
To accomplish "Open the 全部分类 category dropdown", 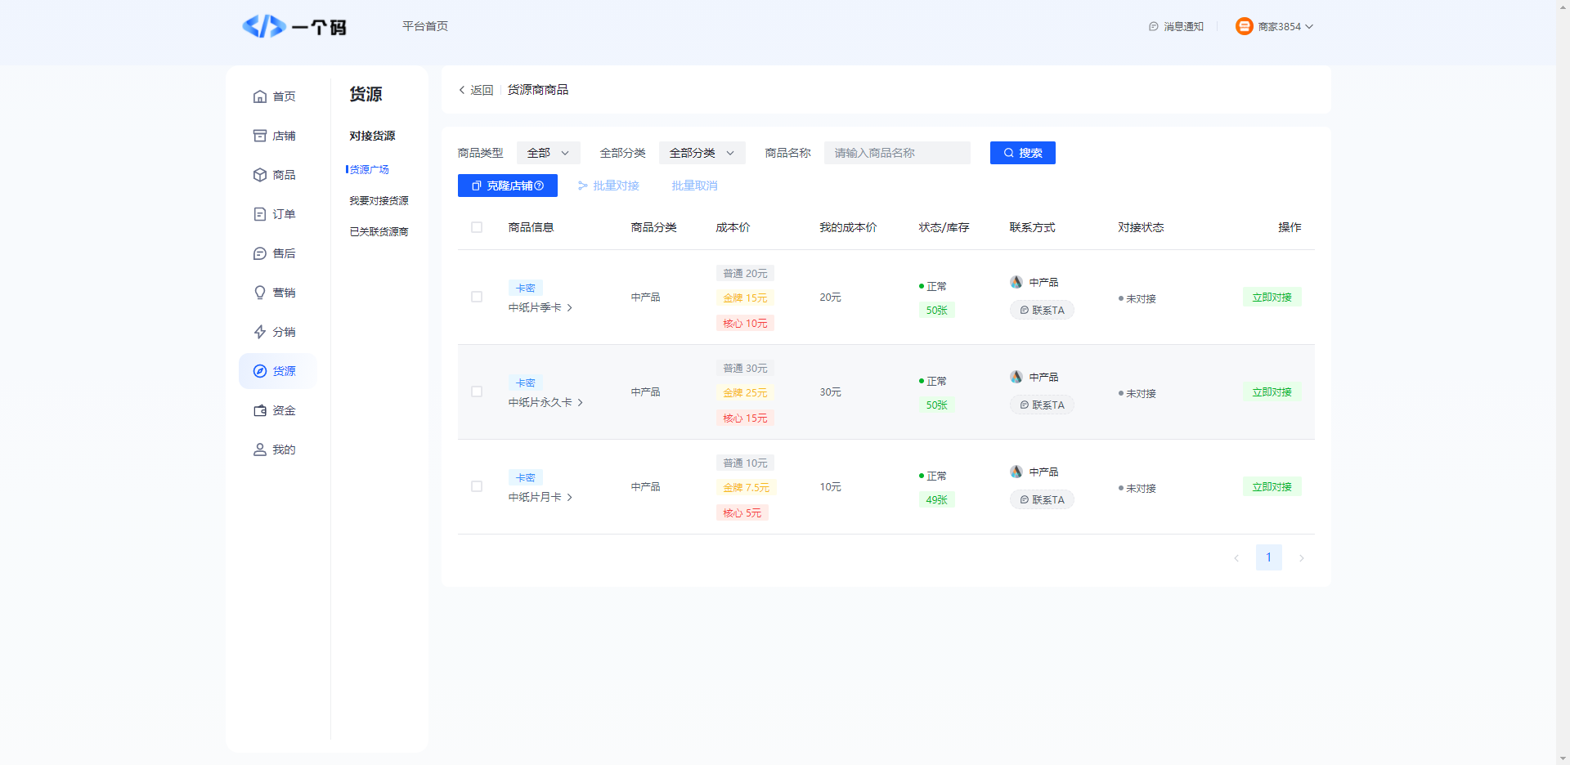I will click(702, 153).
